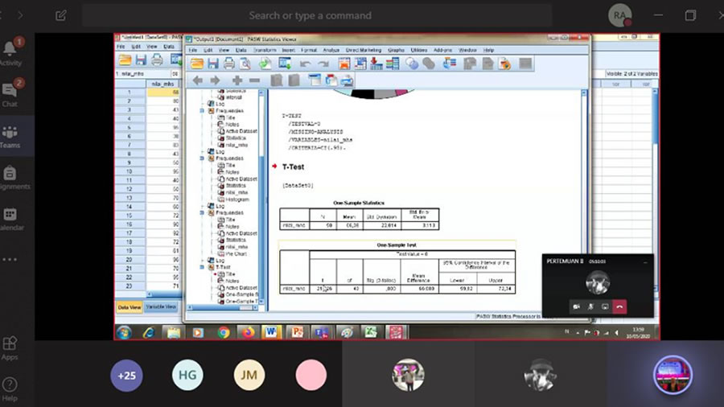Collapse the T-Test node in outline tree

tap(202, 267)
